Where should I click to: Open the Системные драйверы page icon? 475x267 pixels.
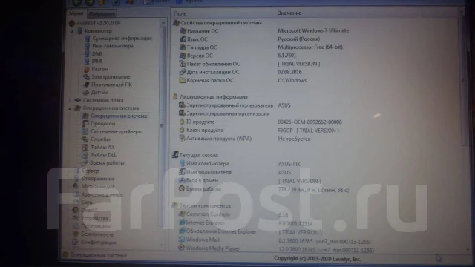click(x=85, y=131)
